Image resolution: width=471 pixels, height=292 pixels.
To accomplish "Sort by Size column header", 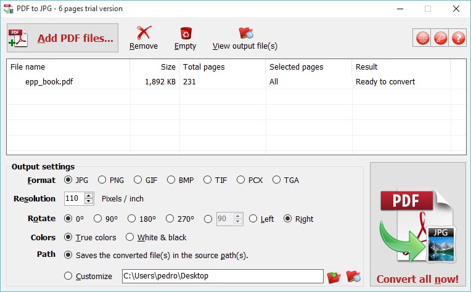I will pos(154,67).
